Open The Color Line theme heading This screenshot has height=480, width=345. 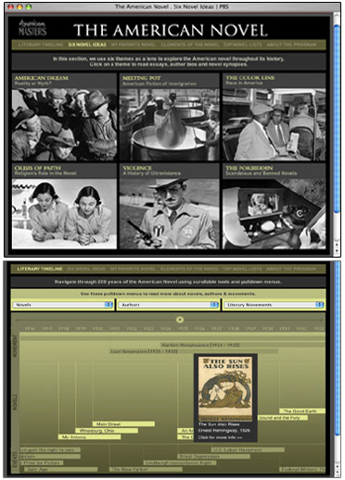pos(249,78)
